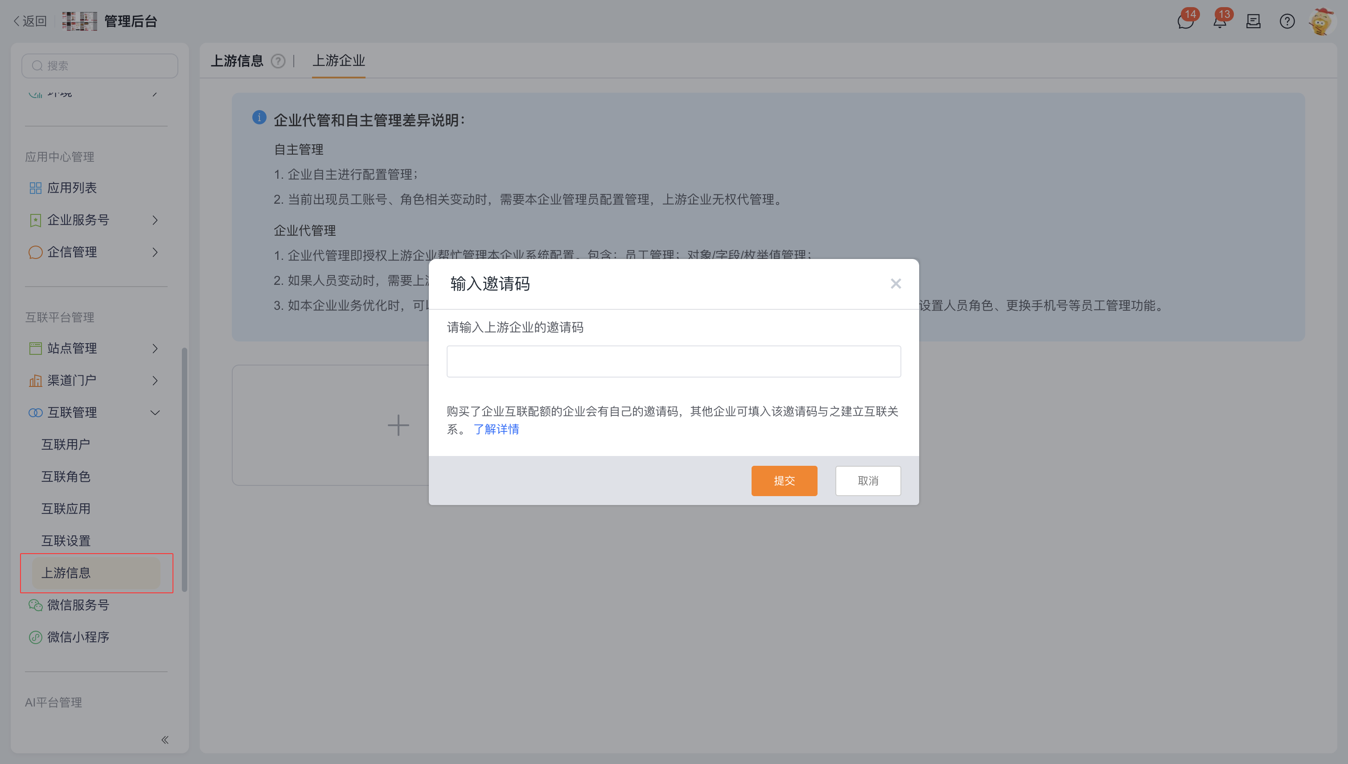Image resolution: width=1348 pixels, height=764 pixels.
Task: Click the 管理后台 title text
Action: (131, 21)
